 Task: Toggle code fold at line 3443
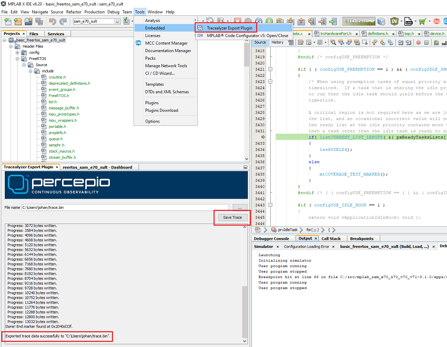click(x=270, y=205)
